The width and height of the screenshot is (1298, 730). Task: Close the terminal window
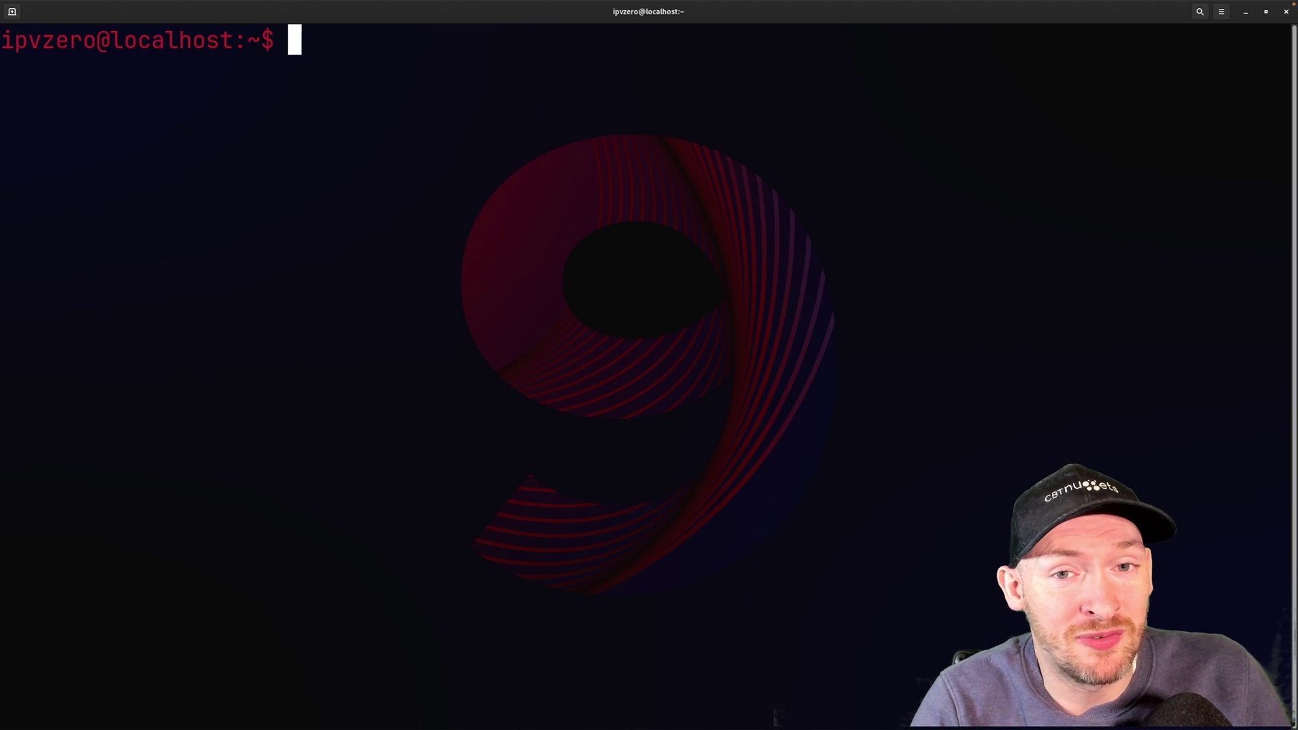[x=1286, y=11]
